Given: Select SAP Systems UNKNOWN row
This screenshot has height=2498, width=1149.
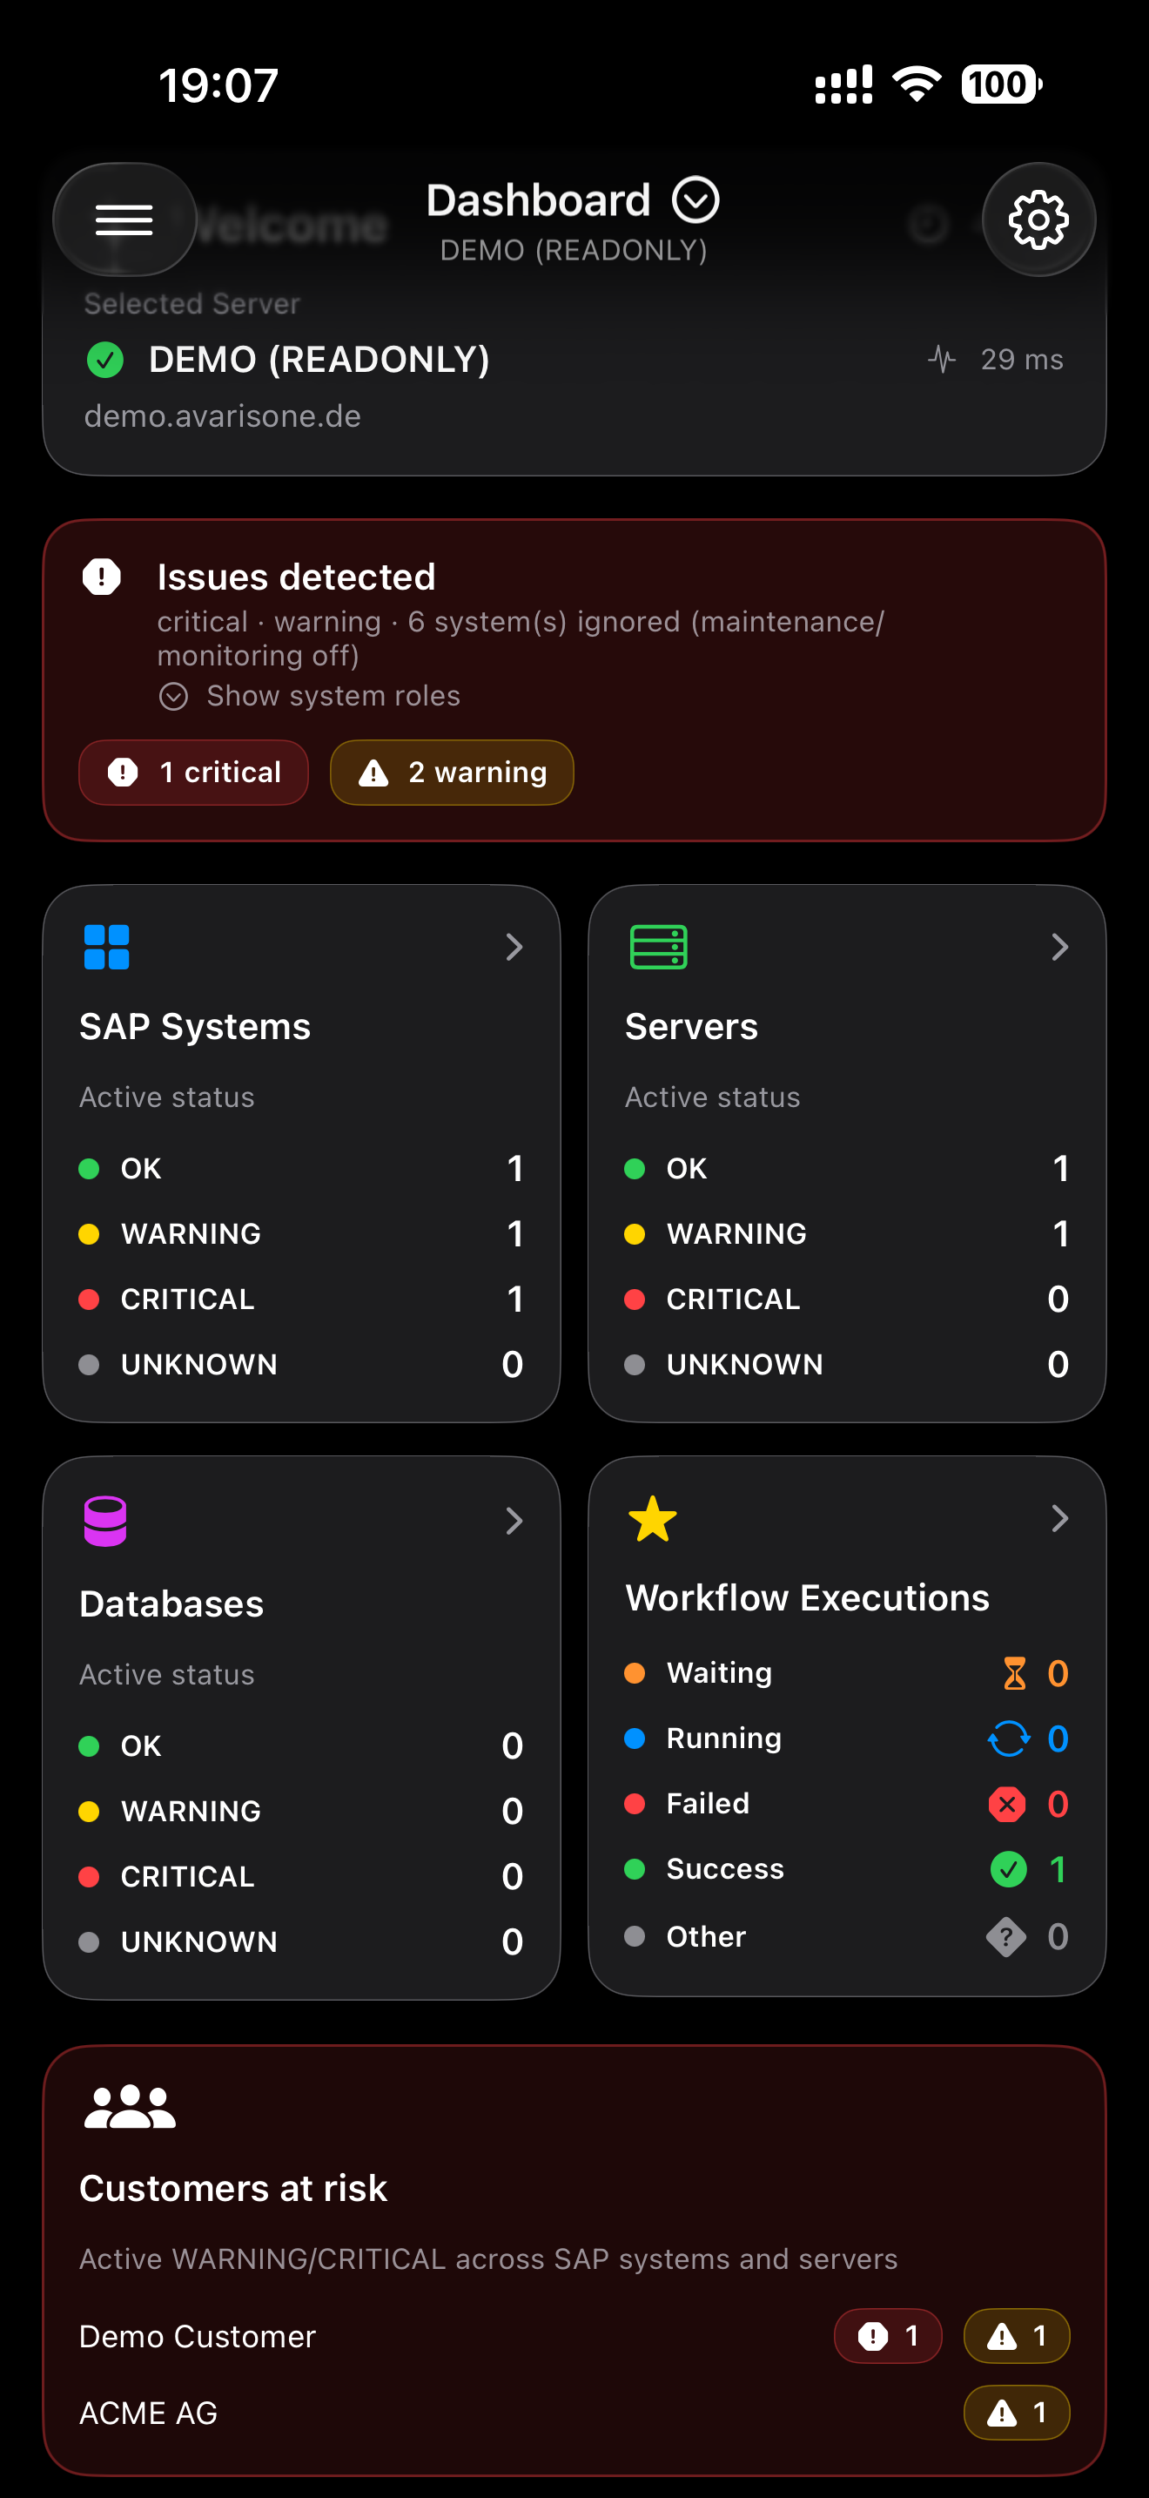Looking at the screenshot, I should pos(301,1364).
